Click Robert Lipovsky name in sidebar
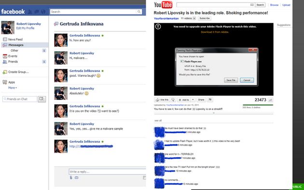The width and height of the screenshot is (304, 190). click(x=28, y=24)
